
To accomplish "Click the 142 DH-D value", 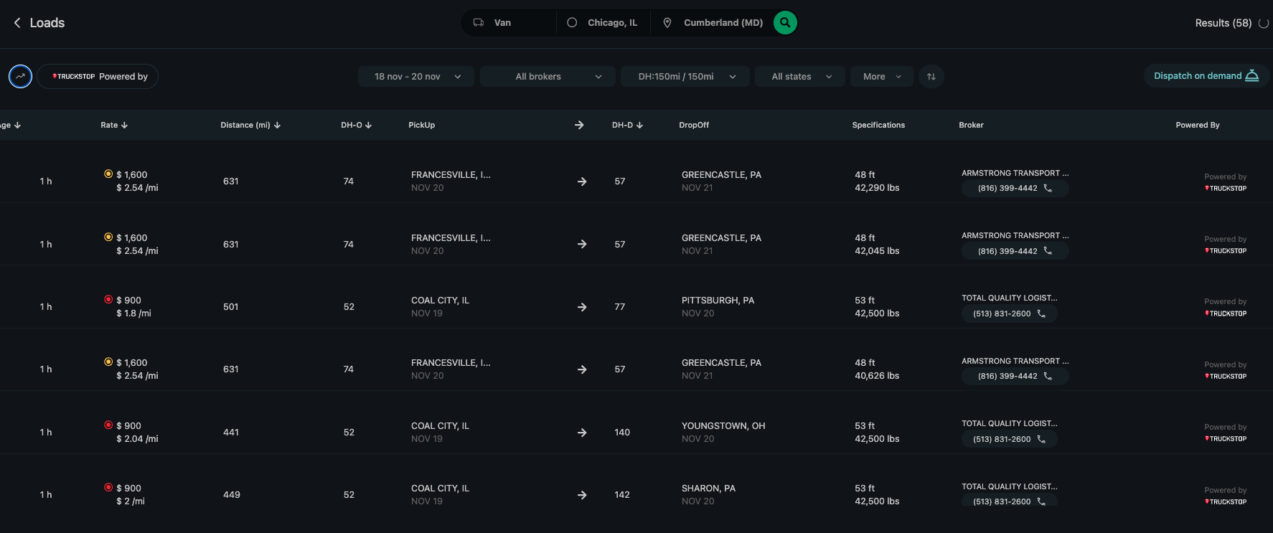I will 622,495.
